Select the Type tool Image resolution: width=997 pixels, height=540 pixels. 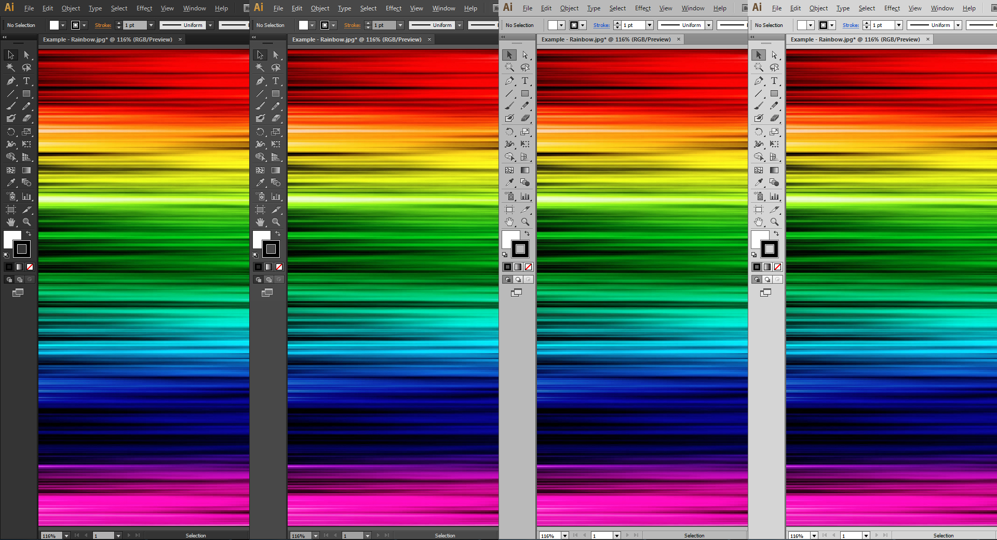27,81
